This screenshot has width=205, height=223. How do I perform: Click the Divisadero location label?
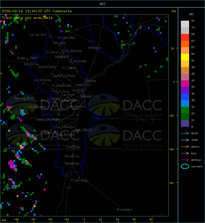pos(125,209)
